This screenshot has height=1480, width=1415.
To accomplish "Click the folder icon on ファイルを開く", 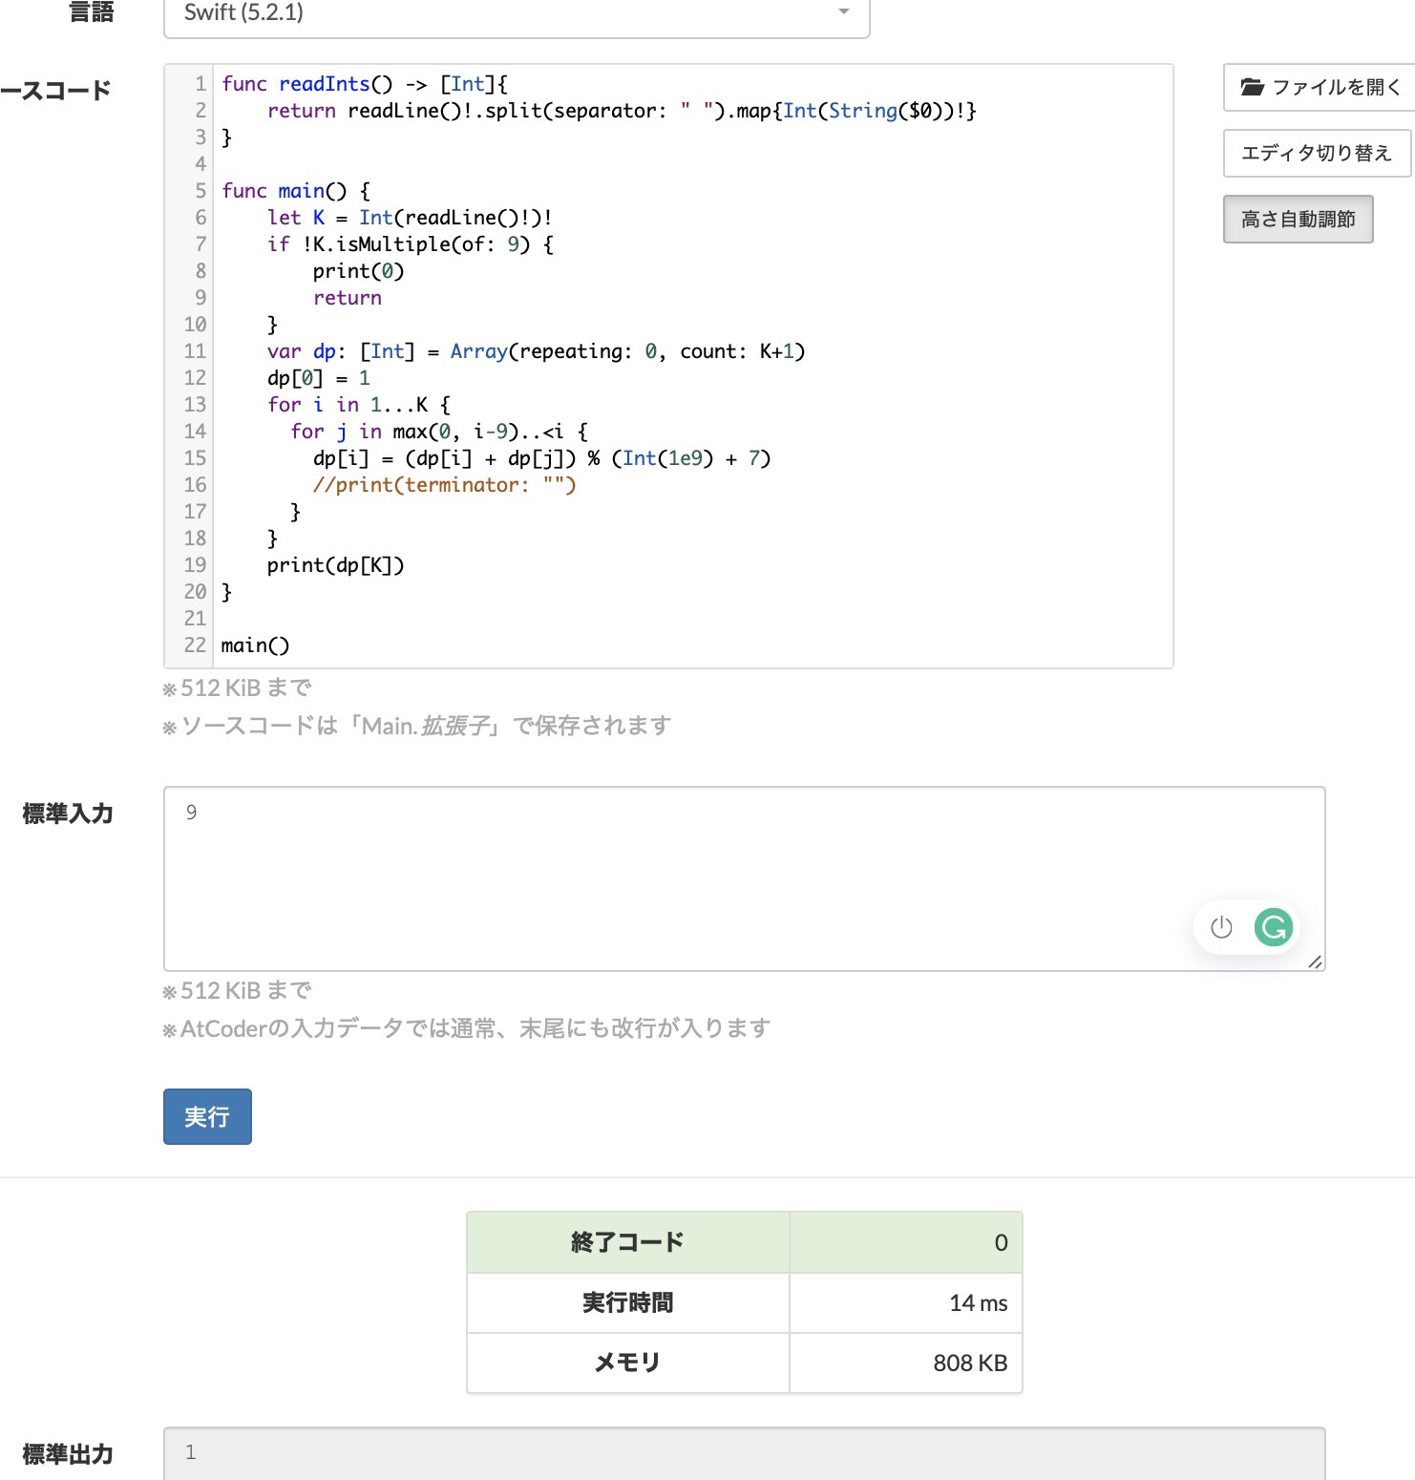I will point(1252,88).
